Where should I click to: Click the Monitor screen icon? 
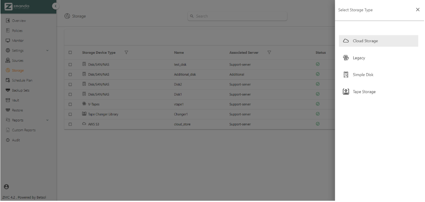point(8,40)
